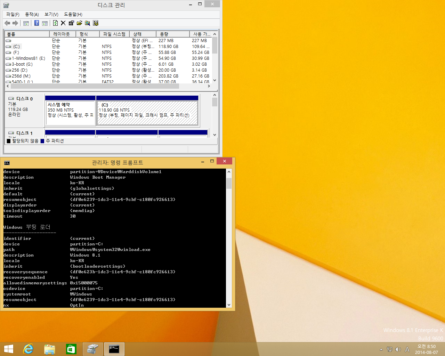
Task: Click Command Prompt scrollbar thumb
Action: [229, 183]
